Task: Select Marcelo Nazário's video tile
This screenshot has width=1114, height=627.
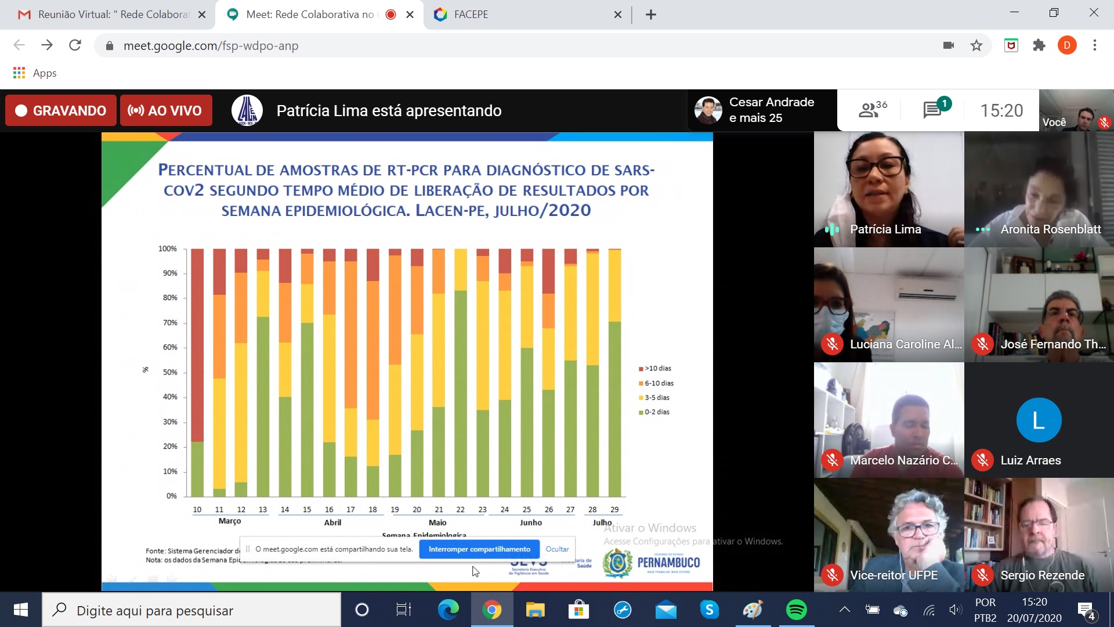Action: (889, 420)
